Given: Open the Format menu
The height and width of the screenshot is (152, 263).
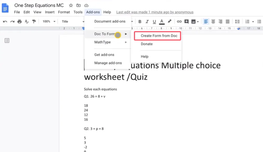Looking at the screenshot, I should 64,12.
